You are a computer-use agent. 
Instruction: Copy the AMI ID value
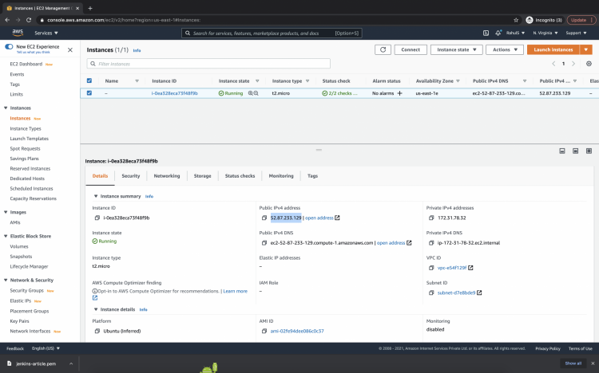coord(264,331)
